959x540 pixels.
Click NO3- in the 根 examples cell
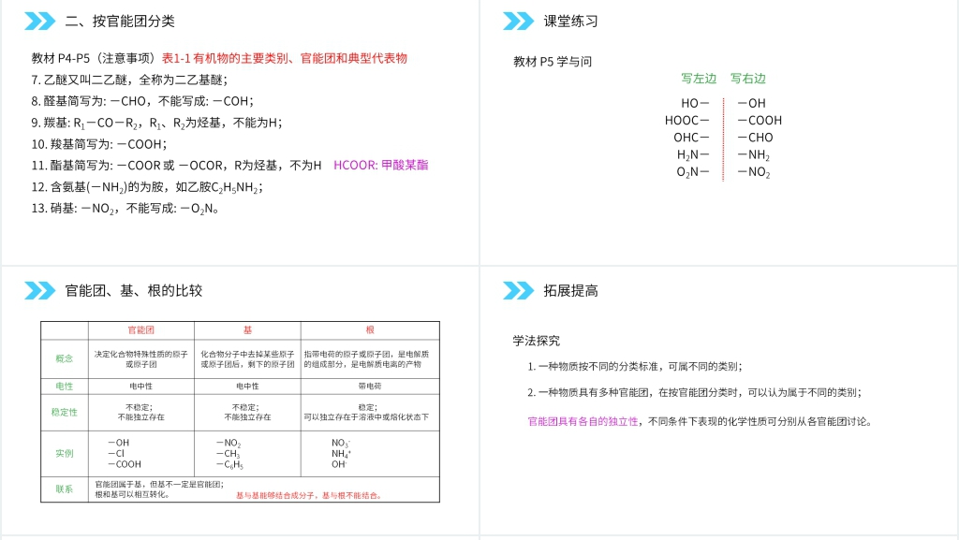point(341,443)
